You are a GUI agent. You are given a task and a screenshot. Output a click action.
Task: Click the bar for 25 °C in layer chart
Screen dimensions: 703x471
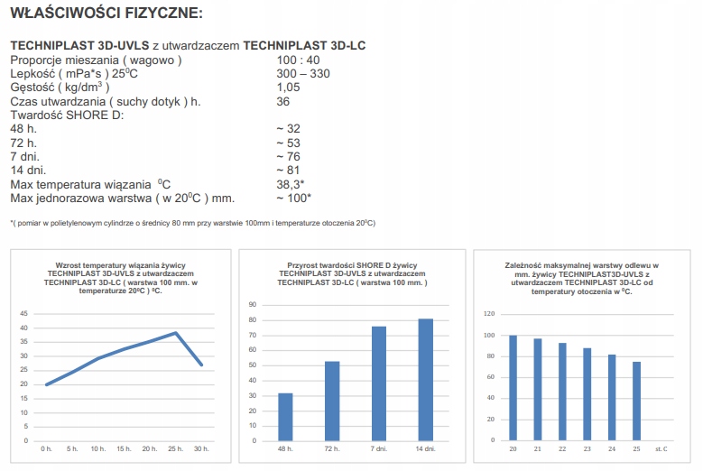(636, 402)
